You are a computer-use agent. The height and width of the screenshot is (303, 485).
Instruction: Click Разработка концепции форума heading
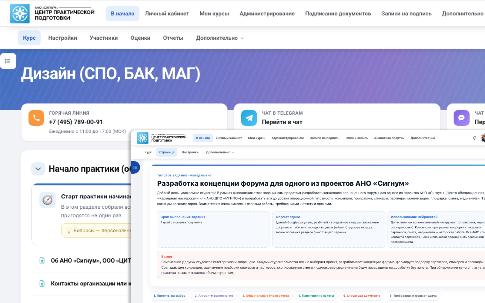(283, 183)
